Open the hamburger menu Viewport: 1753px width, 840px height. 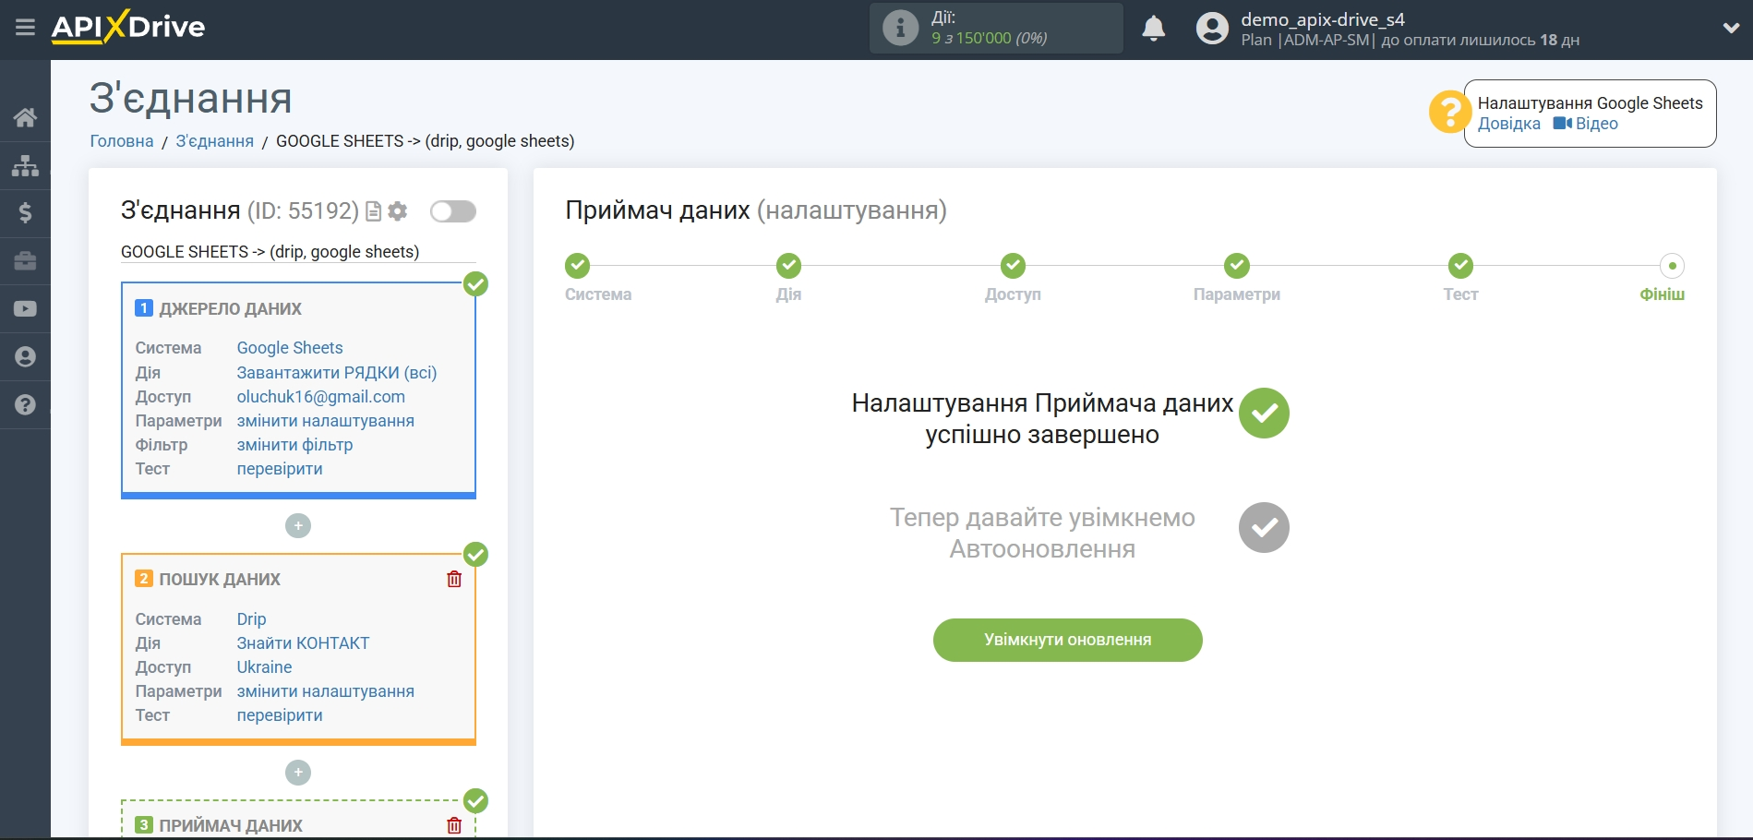click(x=25, y=28)
